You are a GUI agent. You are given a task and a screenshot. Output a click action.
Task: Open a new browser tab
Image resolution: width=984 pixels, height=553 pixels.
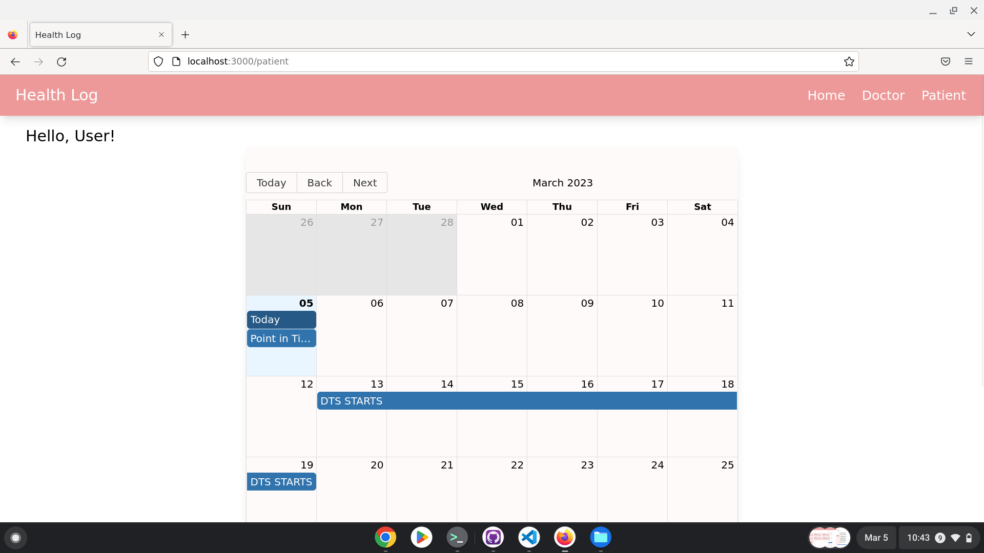[186, 35]
